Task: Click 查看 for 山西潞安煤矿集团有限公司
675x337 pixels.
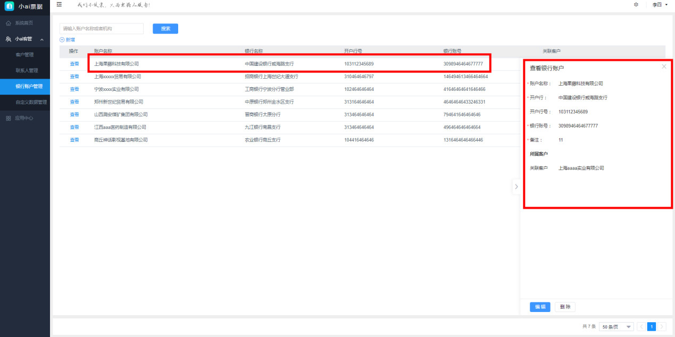Action: [x=74, y=114]
